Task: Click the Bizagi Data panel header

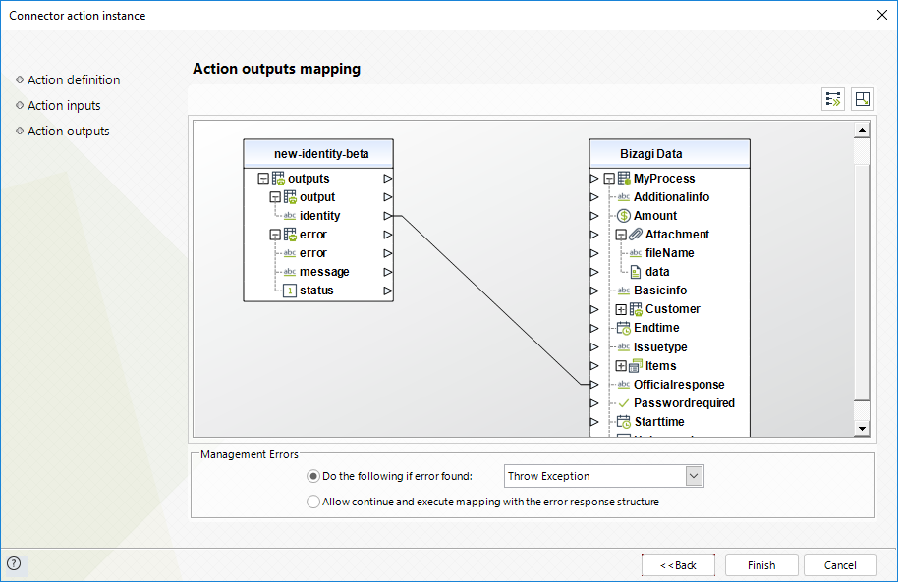Action: (669, 153)
